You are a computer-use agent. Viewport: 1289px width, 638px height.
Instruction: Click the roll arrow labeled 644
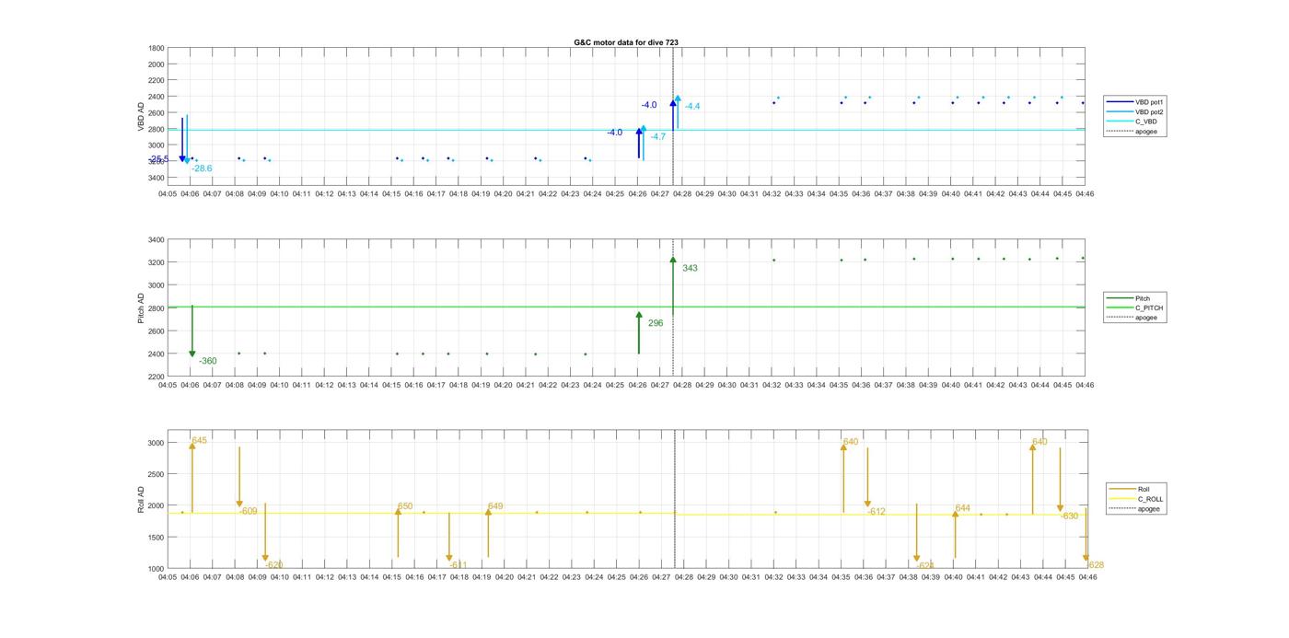[x=956, y=533]
